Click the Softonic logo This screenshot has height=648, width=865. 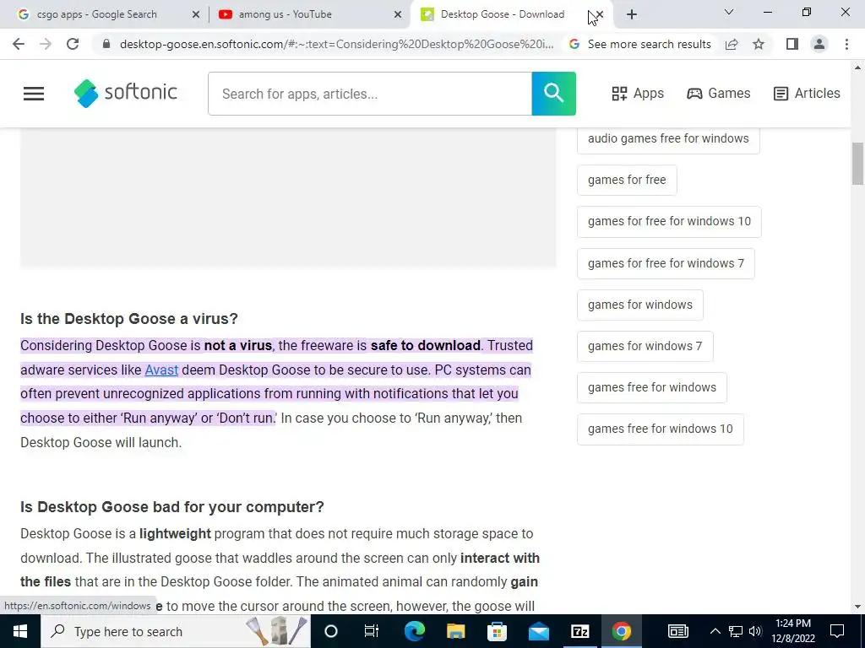pyautogui.click(x=126, y=93)
